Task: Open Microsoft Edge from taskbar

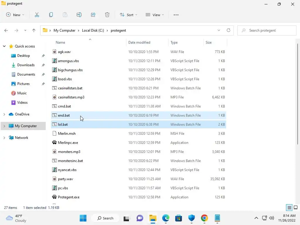Action: pyautogui.click(x=166, y=218)
